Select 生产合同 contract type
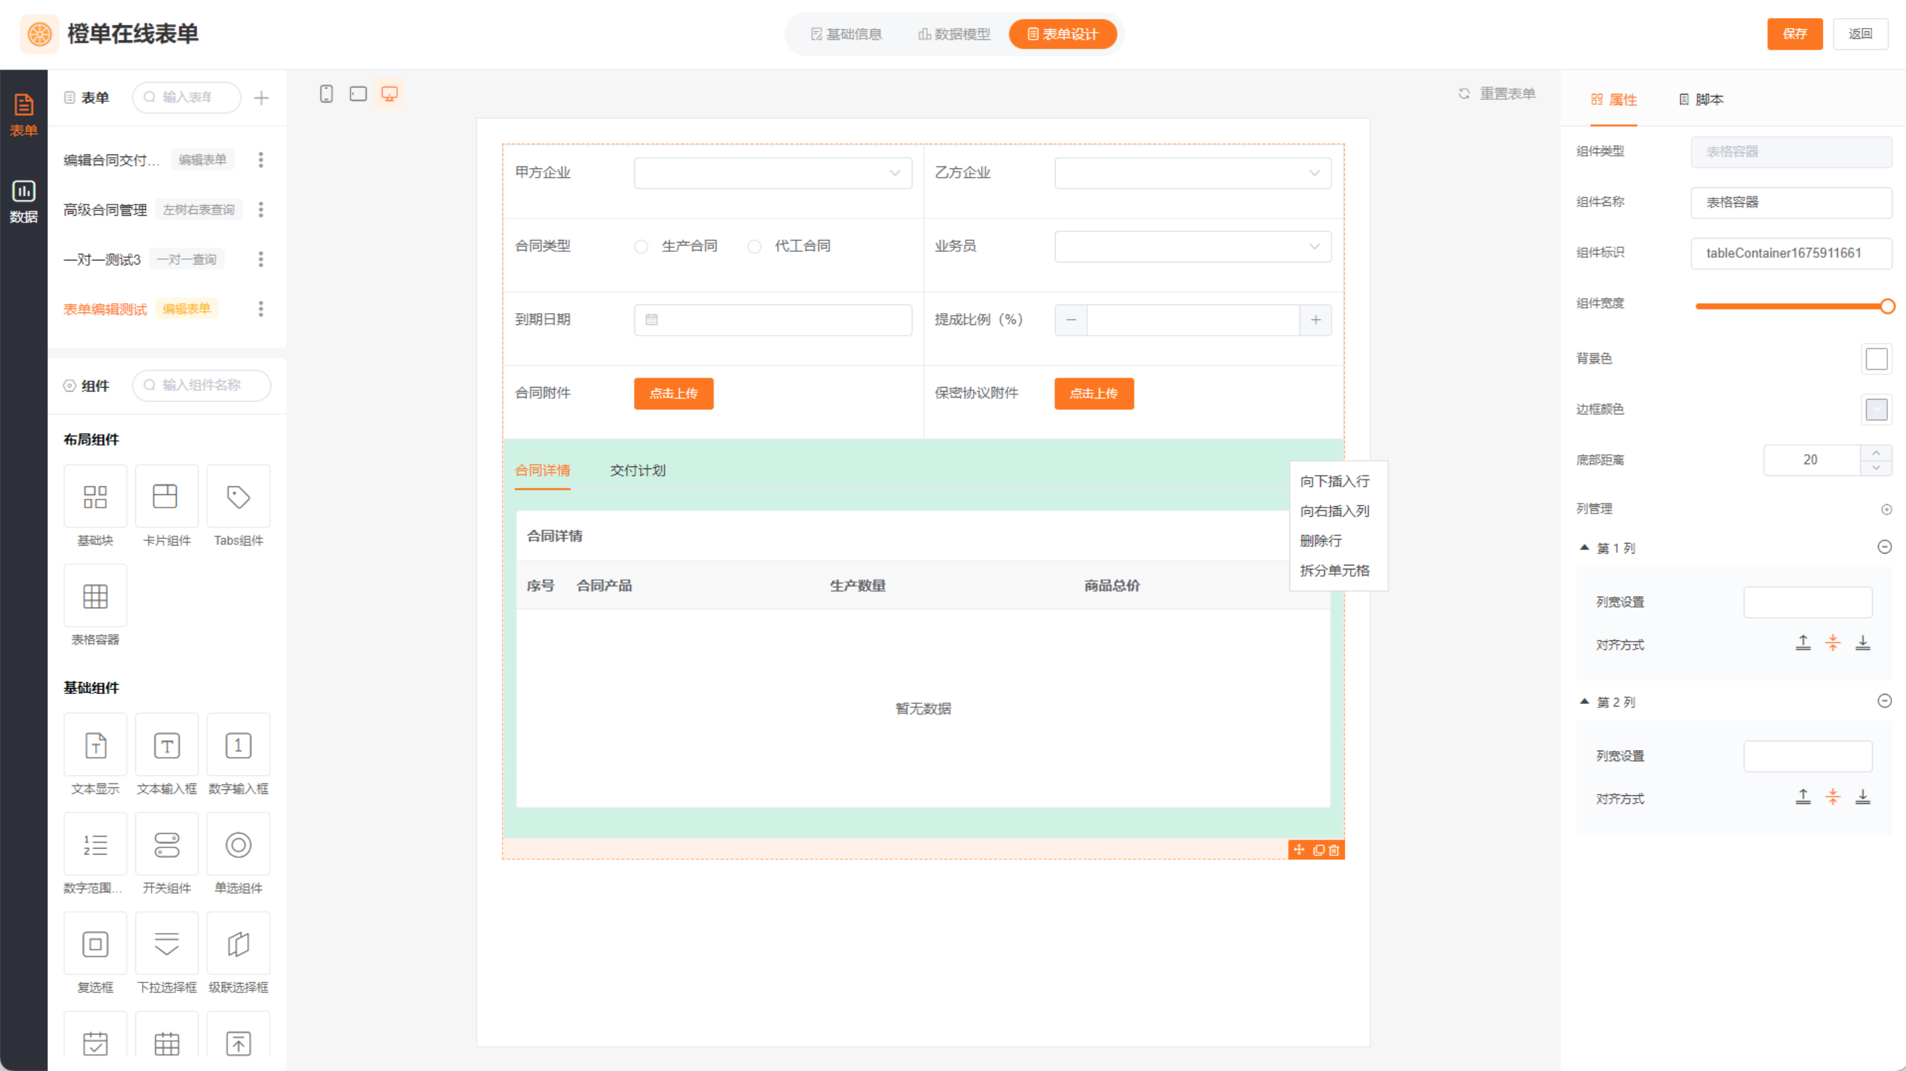The width and height of the screenshot is (1906, 1071). point(640,246)
